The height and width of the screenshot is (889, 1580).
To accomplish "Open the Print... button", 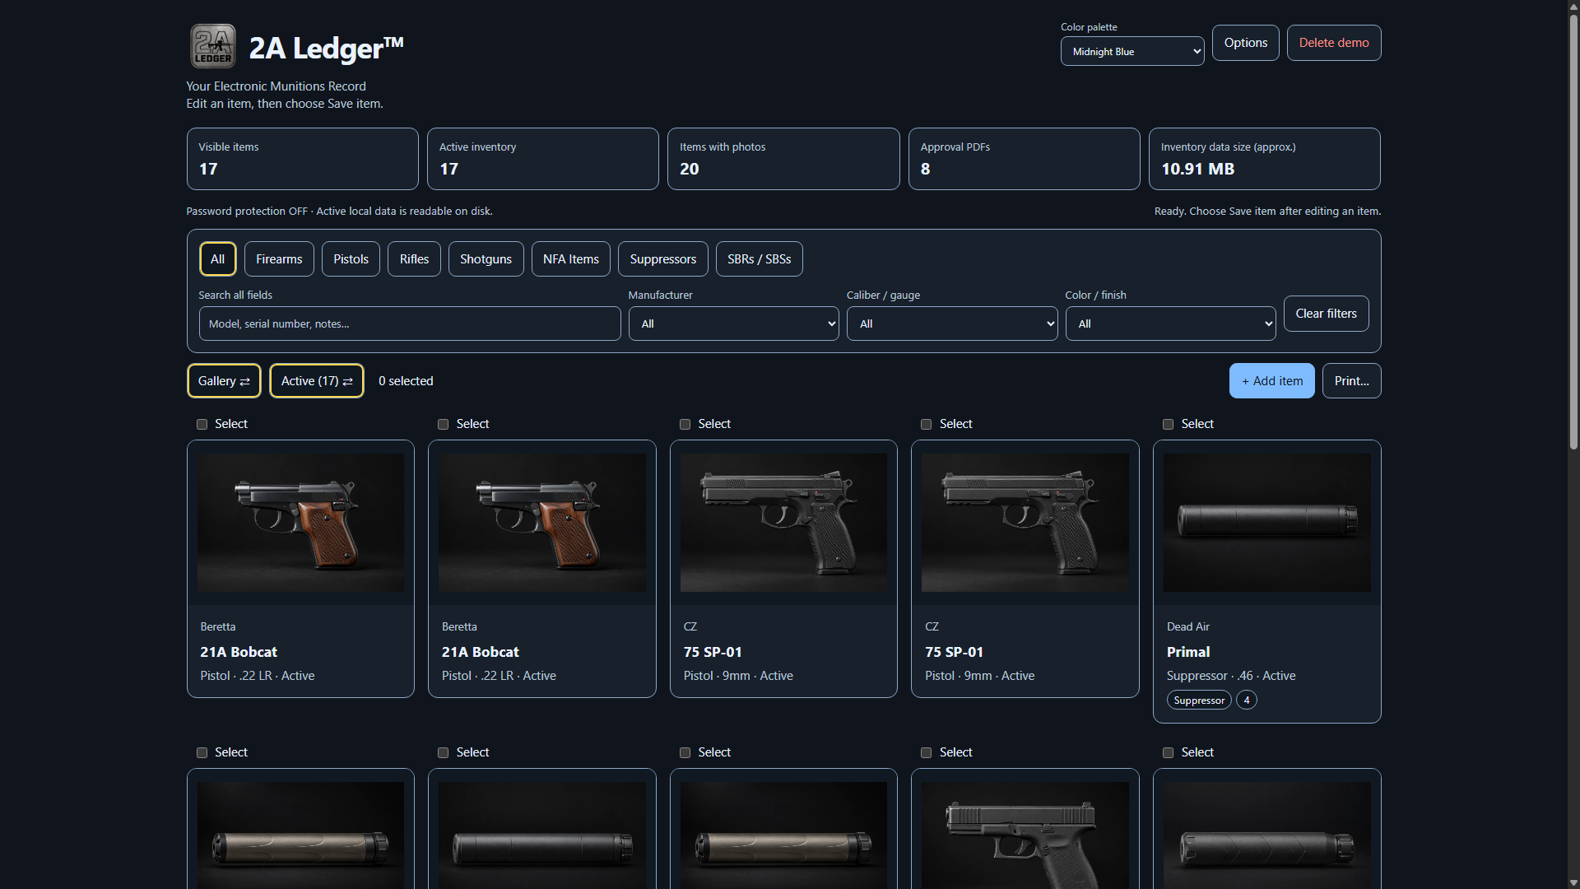I will [x=1351, y=381].
